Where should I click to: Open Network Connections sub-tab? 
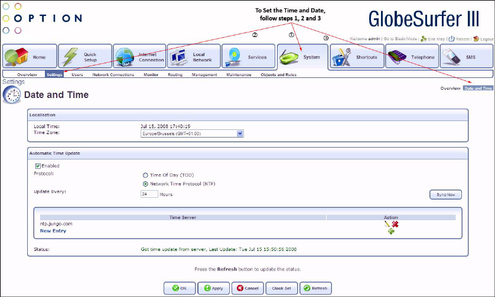[x=113, y=75]
